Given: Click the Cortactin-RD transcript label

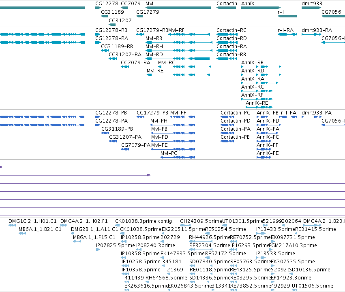Looking at the screenshot, I should click(x=231, y=38).
